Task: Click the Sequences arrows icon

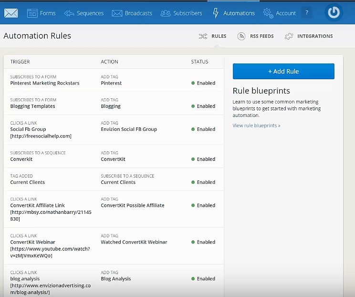Action: click(x=69, y=13)
